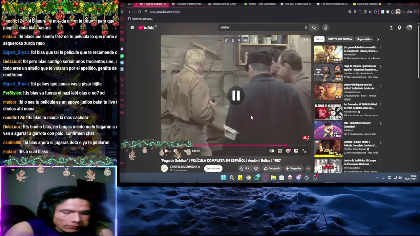Image resolution: width=420 pixels, height=236 pixels.
Task: Open options for 'Fuga de Pretoria' video
Action: (x=381, y=67)
